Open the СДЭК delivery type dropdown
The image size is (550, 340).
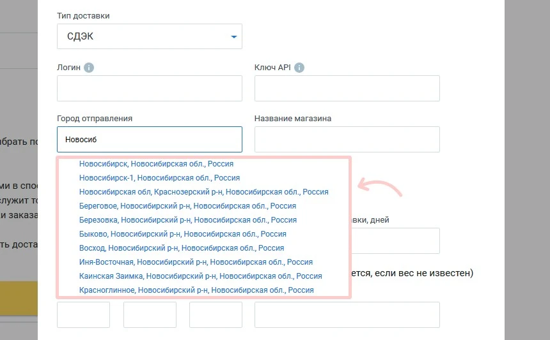pos(149,36)
